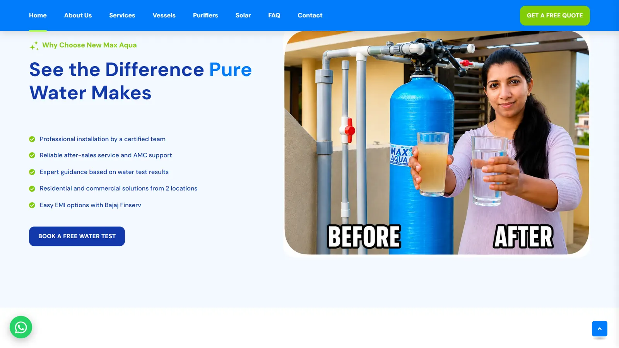Viewport: 619px width, 348px height.
Task: Open the FAQ page
Action: (x=274, y=15)
